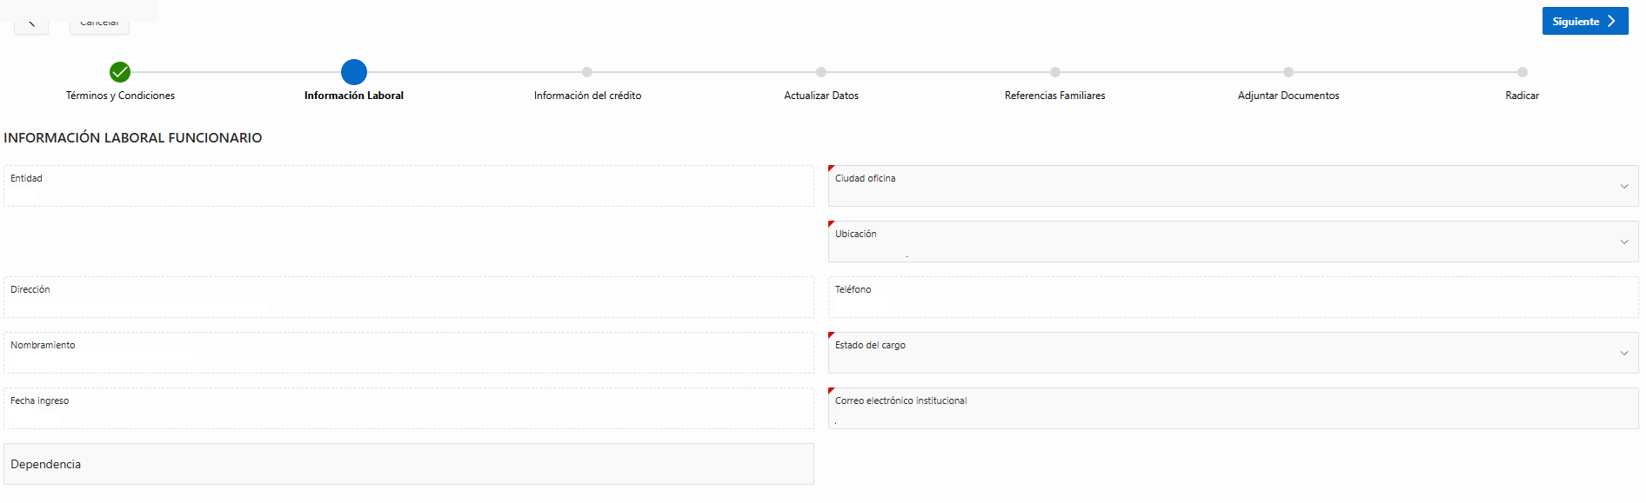Go to the Adjuntar Documentos step marker
This screenshot has height=503, width=1646.
[x=1288, y=72]
